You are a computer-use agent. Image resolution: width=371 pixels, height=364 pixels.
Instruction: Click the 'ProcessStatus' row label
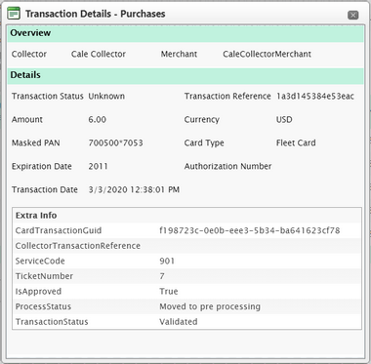pyautogui.click(x=43, y=306)
